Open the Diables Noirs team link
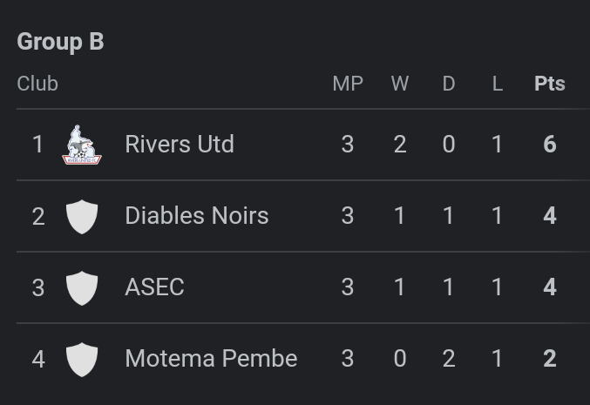The image size is (590, 405). pos(197,216)
